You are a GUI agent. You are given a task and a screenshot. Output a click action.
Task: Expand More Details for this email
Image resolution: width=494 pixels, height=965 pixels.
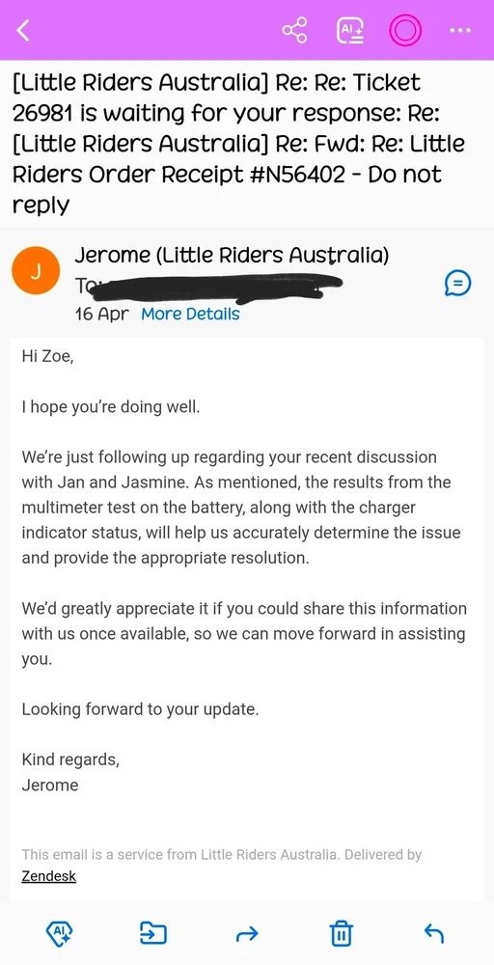point(190,314)
